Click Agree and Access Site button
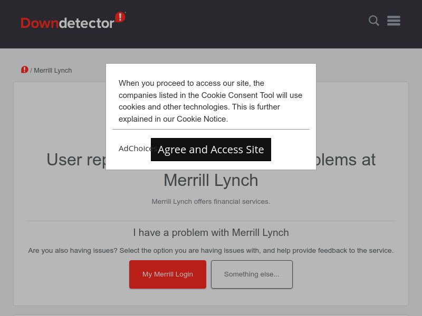422x316 pixels. point(210,150)
